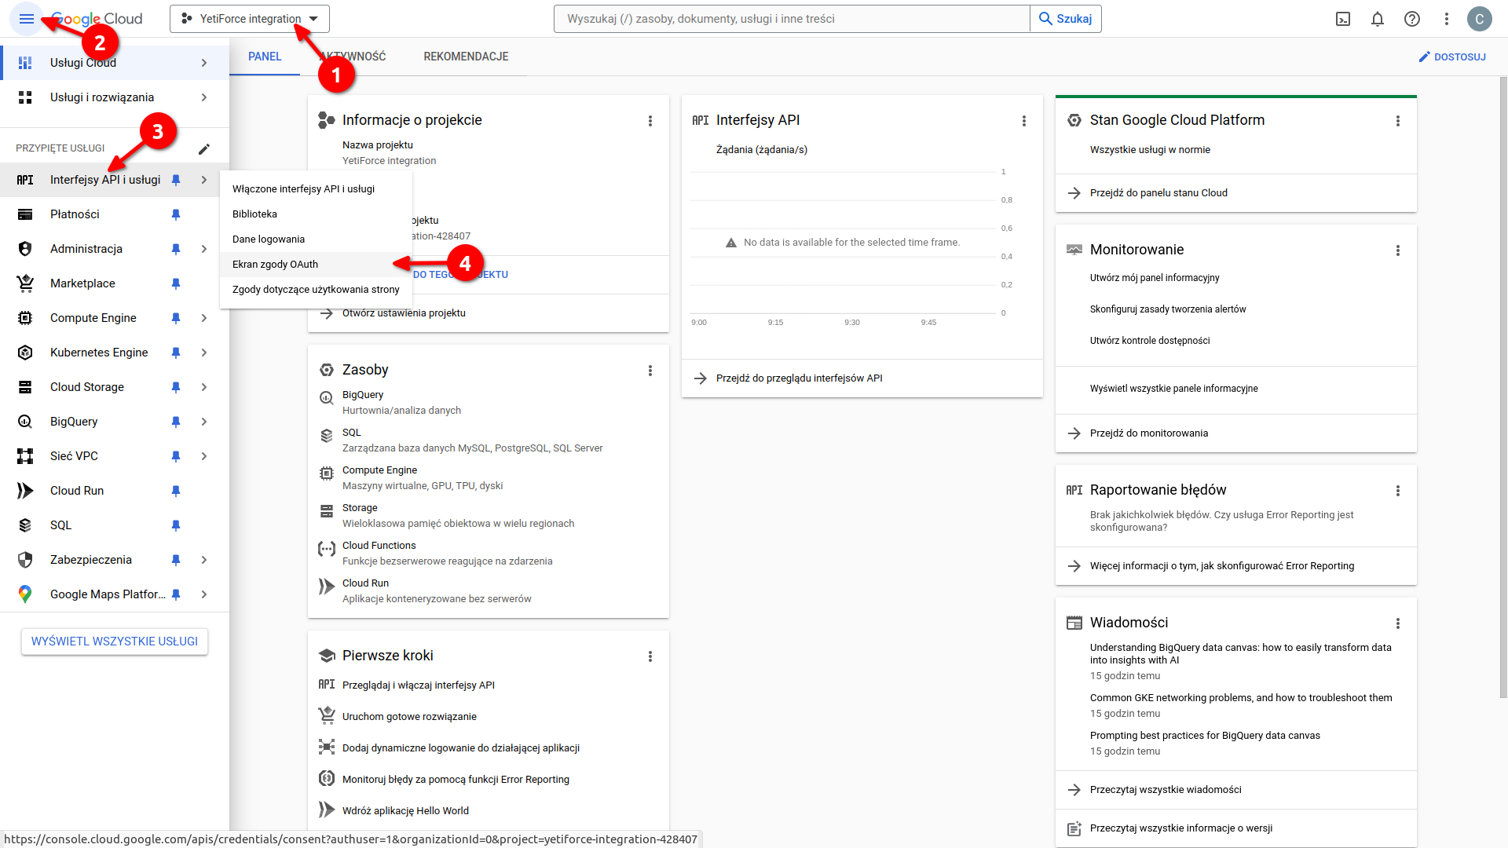Expand Sieć VPC submenu chevron

204,456
